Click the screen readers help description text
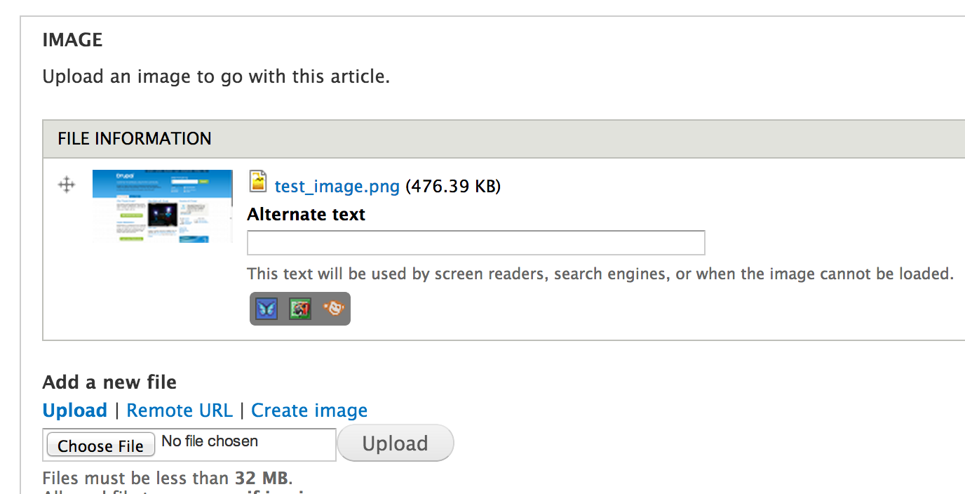 601,274
